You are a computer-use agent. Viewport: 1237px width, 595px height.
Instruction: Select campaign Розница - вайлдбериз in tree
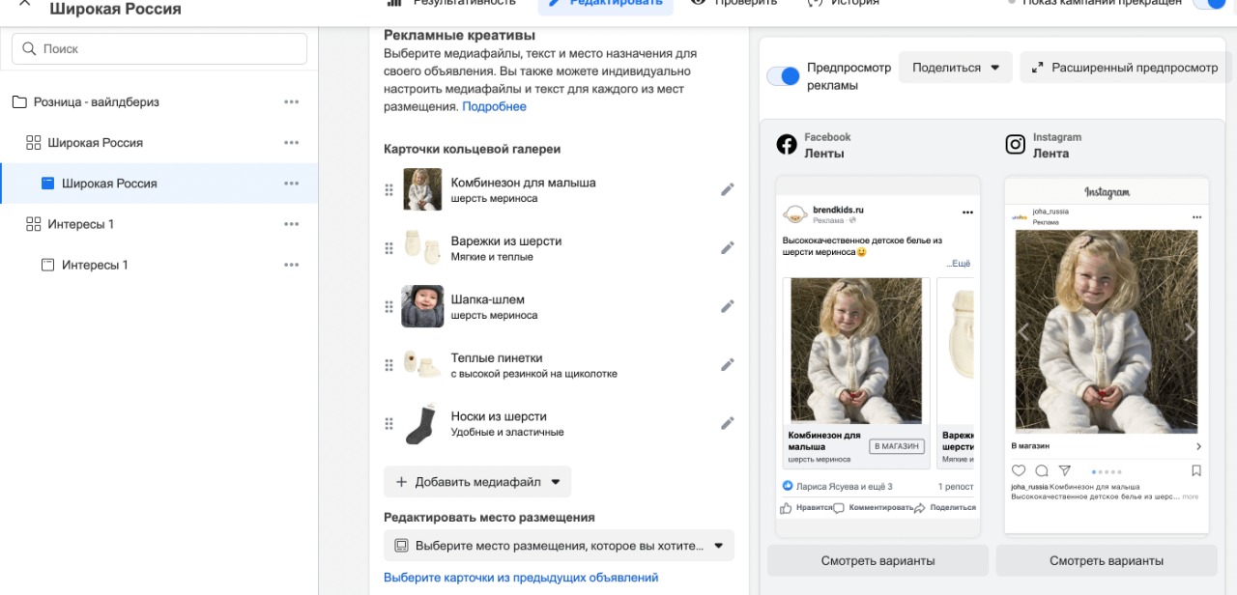pos(97,101)
